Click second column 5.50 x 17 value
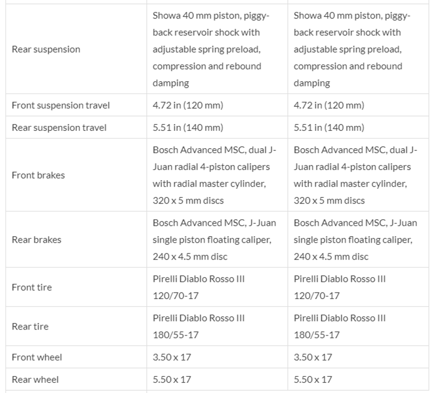Viewport: 434px width, 393px height. tap(312, 379)
